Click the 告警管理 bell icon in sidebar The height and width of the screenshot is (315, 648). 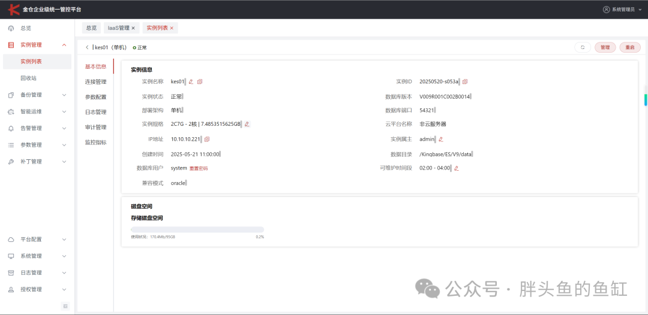tap(11, 128)
